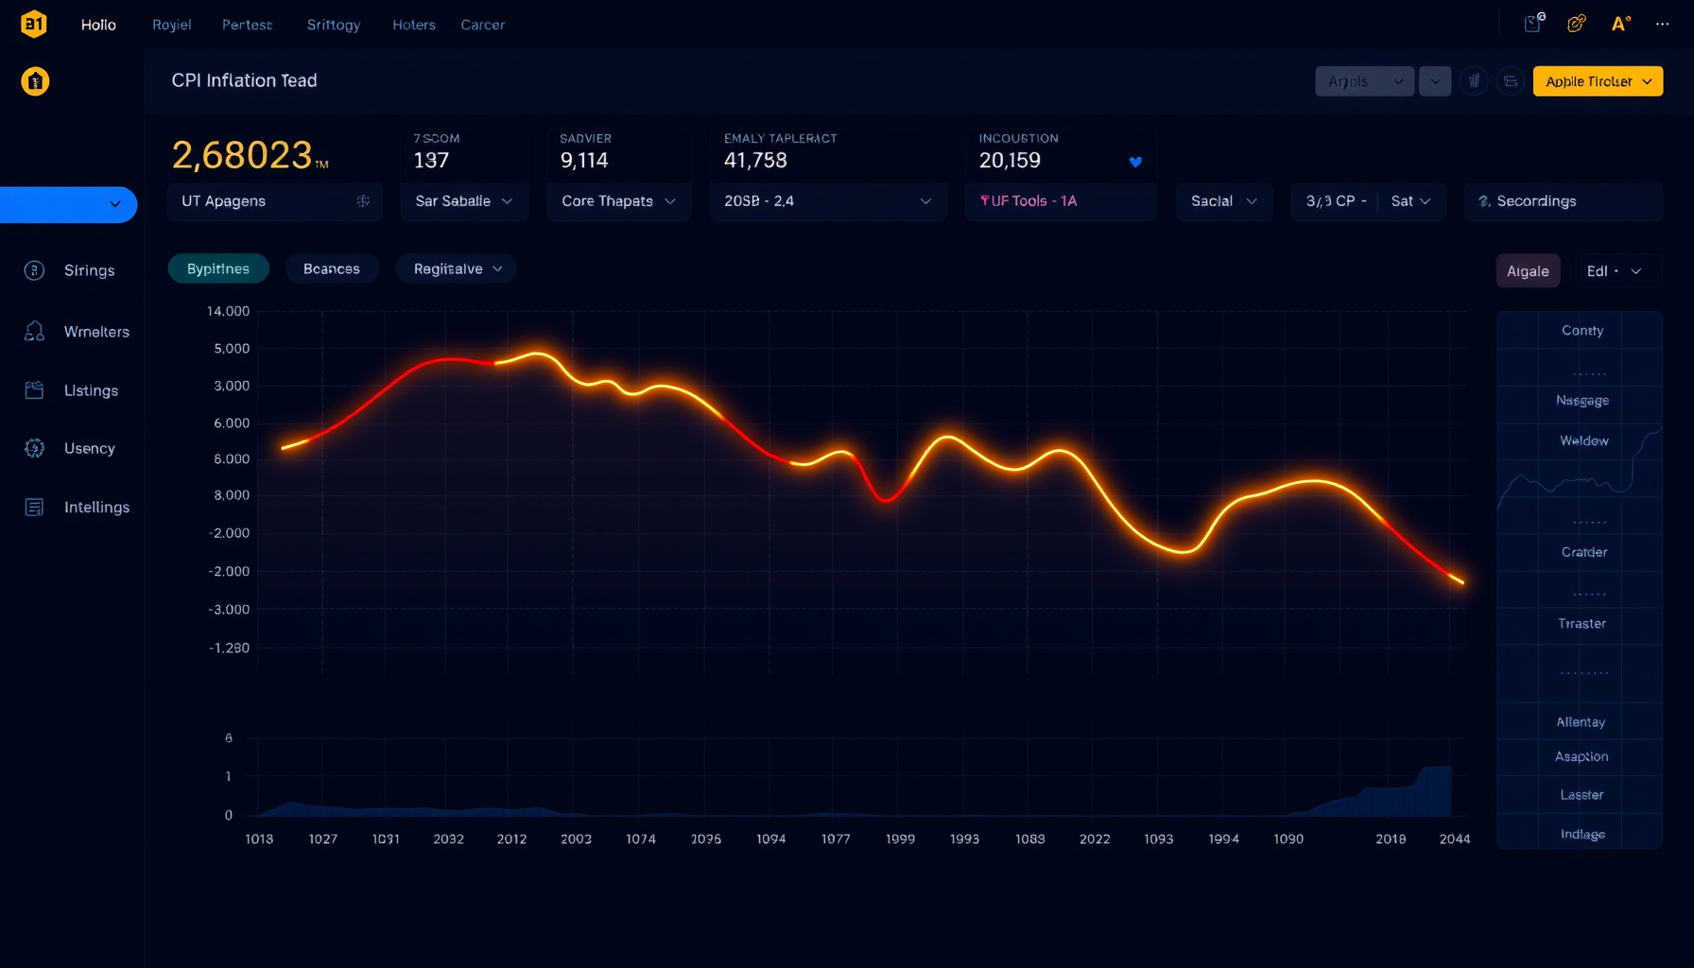Click the Sirings sidebar icon
Viewport: 1694px width, 968px height.
coord(34,270)
